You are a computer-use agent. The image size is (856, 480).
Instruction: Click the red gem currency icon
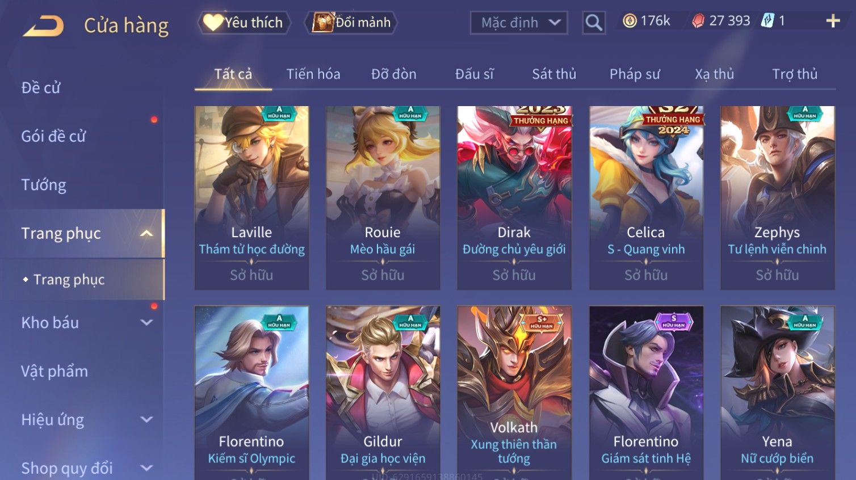point(698,21)
